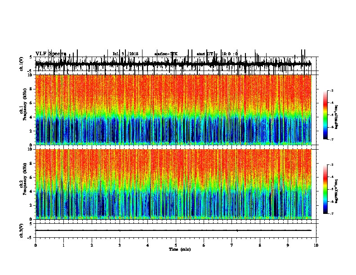The width and height of the screenshot is (356, 275).
Task: Click the '10' kHz tick of ch.2 spectrogram
Action: [x=31, y=149]
